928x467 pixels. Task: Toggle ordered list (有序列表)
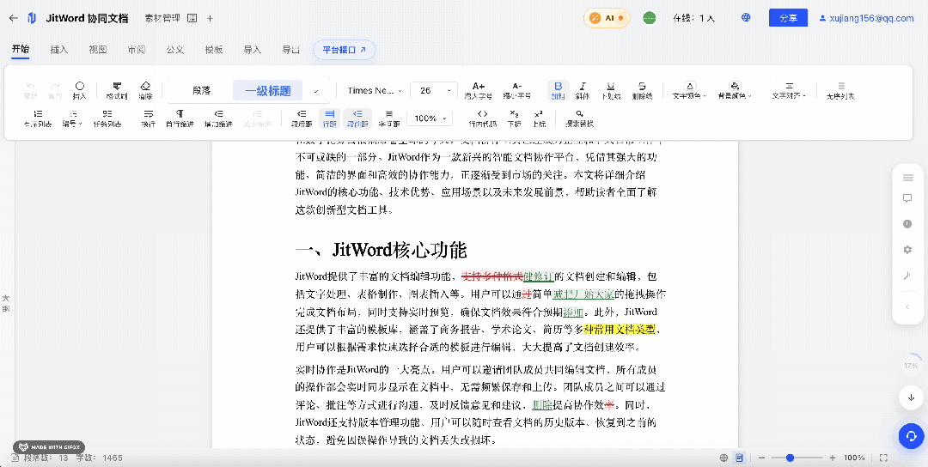38,118
